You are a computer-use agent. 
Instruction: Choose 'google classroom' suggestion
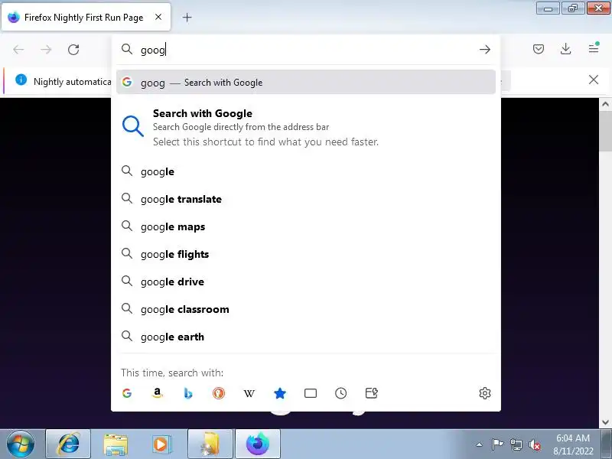coord(305,309)
